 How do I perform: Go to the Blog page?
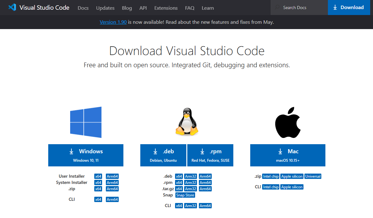click(x=127, y=8)
